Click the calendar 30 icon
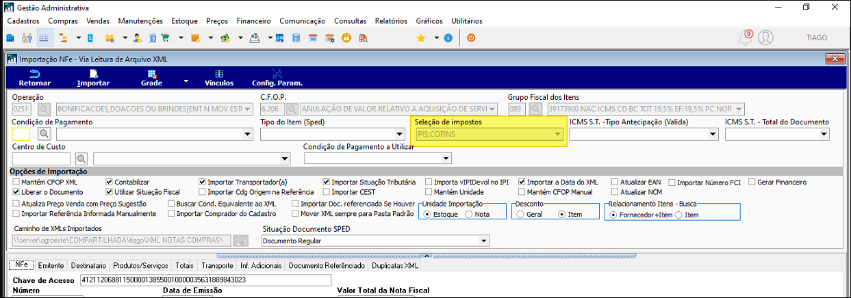 (312, 38)
